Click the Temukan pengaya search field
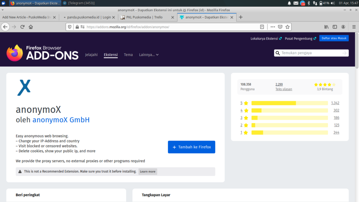 [311, 53]
